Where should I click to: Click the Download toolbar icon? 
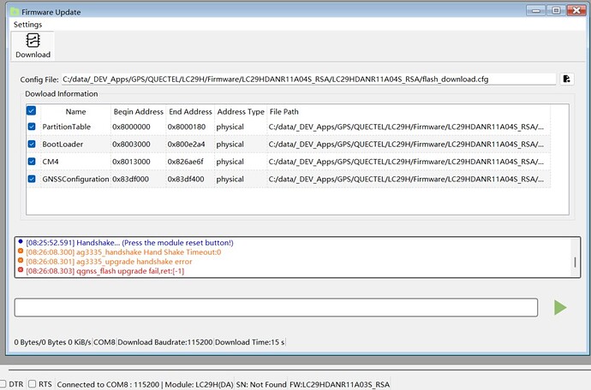pos(33,45)
